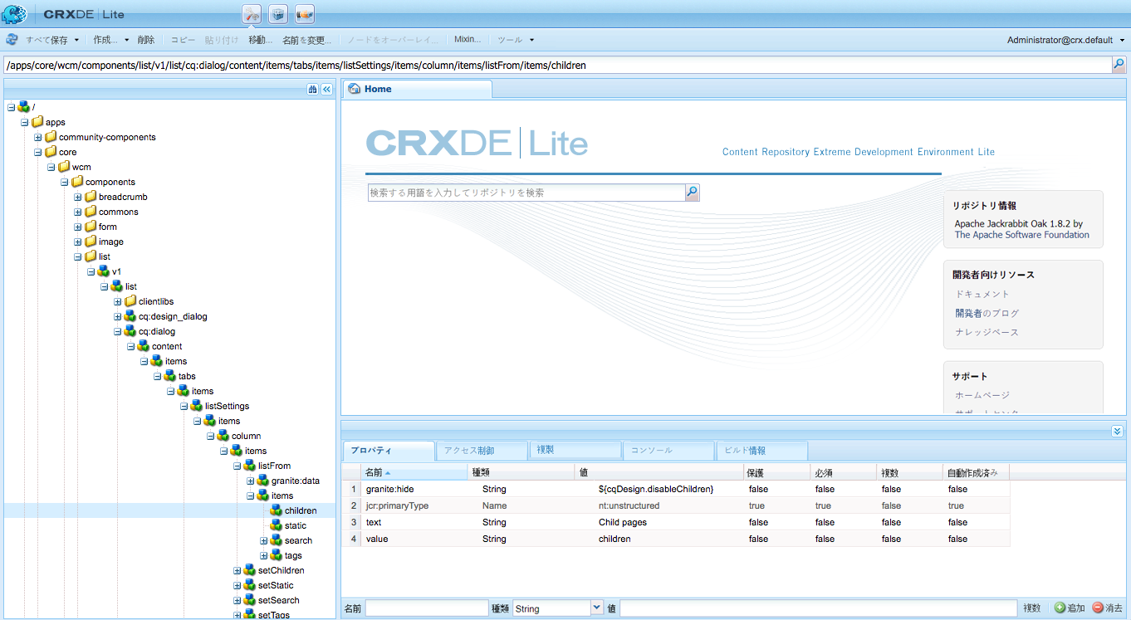Click the binoculars find icon in tree panel
Viewport: 1131px width, 620px height.
[312, 89]
